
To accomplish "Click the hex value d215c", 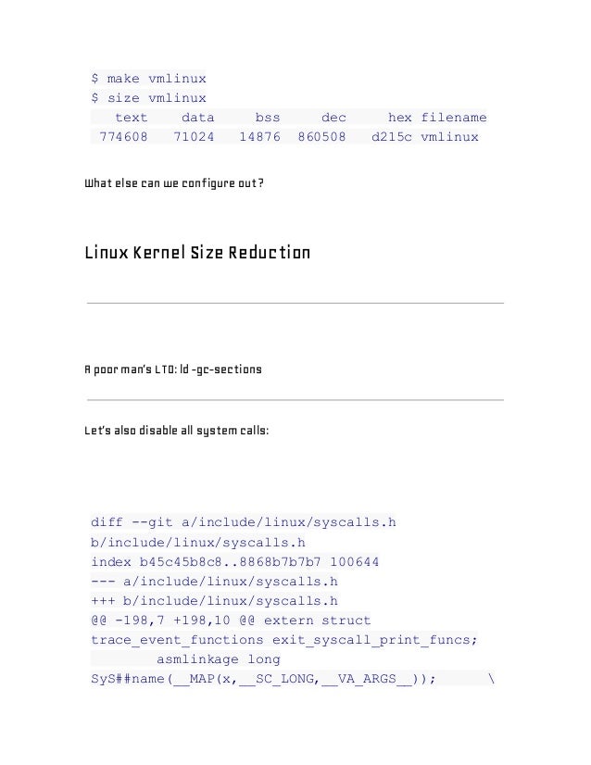I will pos(392,137).
